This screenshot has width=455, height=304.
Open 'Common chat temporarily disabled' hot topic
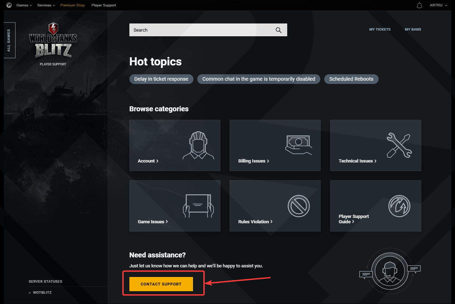click(259, 79)
